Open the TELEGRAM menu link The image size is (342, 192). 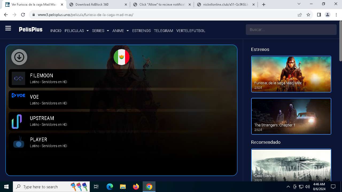point(164,31)
